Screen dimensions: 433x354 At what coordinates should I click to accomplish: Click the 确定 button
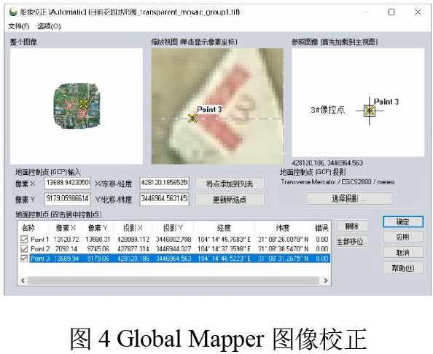coord(403,222)
